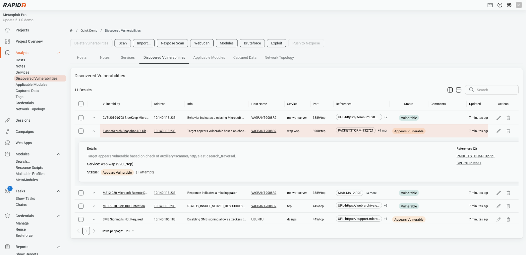Click the vulnerabilities Search field
Image resolution: width=527 pixels, height=255 pixels.
(491, 90)
